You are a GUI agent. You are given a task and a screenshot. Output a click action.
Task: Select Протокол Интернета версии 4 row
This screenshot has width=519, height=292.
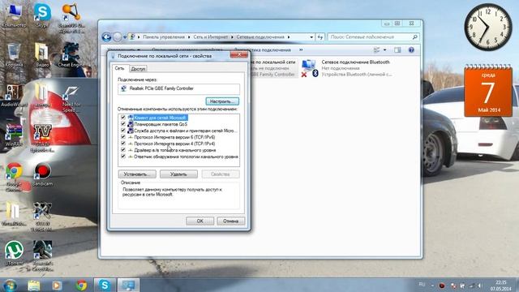(x=174, y=144)
